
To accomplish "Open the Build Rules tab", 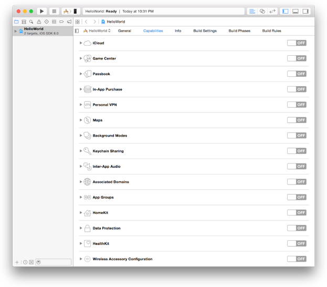I will [272, 31].
